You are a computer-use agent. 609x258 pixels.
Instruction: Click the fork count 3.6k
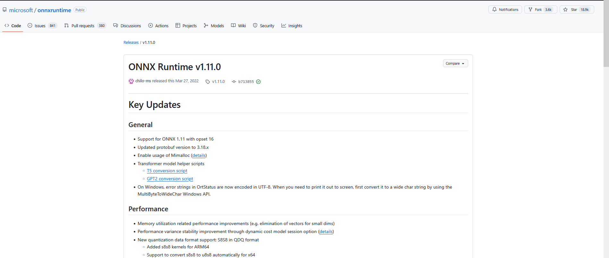tap(548, 10)
